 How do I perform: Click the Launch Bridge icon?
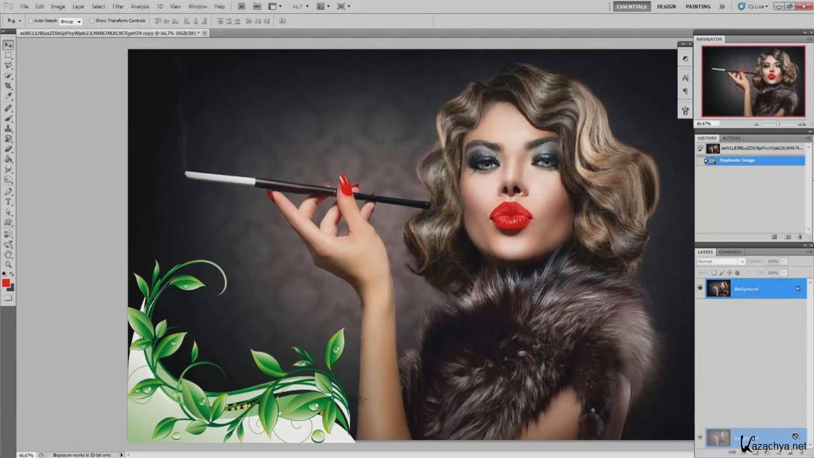pos(242,6)
